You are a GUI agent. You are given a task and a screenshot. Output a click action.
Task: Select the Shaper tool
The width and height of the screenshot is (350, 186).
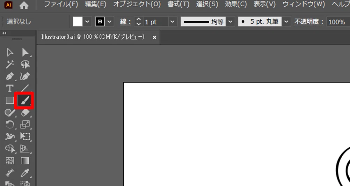(10, 113)
